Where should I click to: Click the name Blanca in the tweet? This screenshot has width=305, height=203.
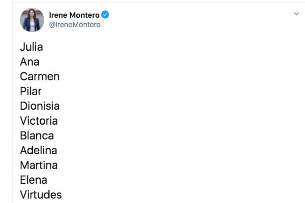click(37, 136)
